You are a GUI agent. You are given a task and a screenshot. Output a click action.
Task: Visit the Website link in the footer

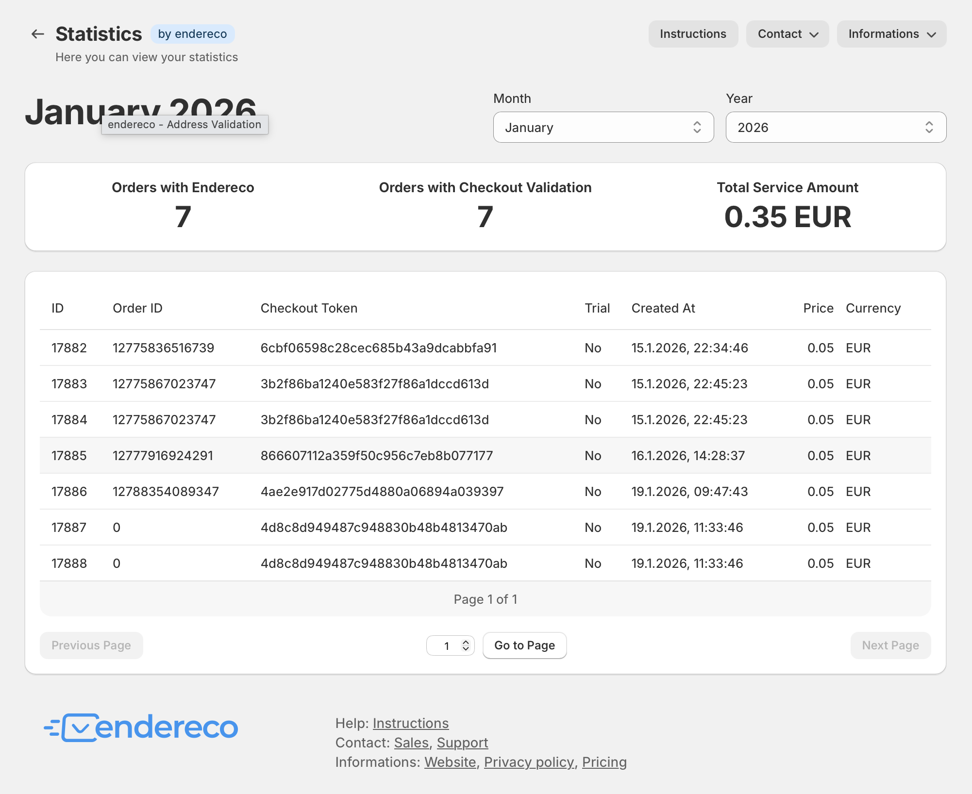(x=450, y=762)
